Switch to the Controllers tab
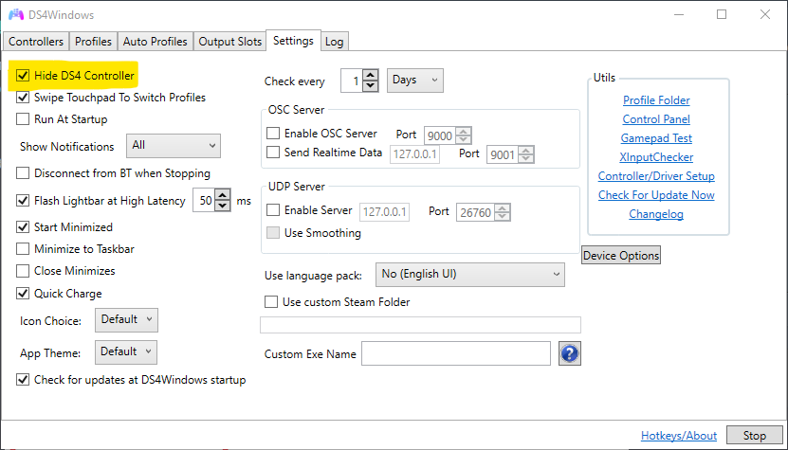788x450 pixels. (x=36, y=41)
